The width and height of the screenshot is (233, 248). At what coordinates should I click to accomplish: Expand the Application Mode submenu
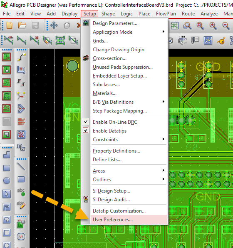tap(129, 32)
